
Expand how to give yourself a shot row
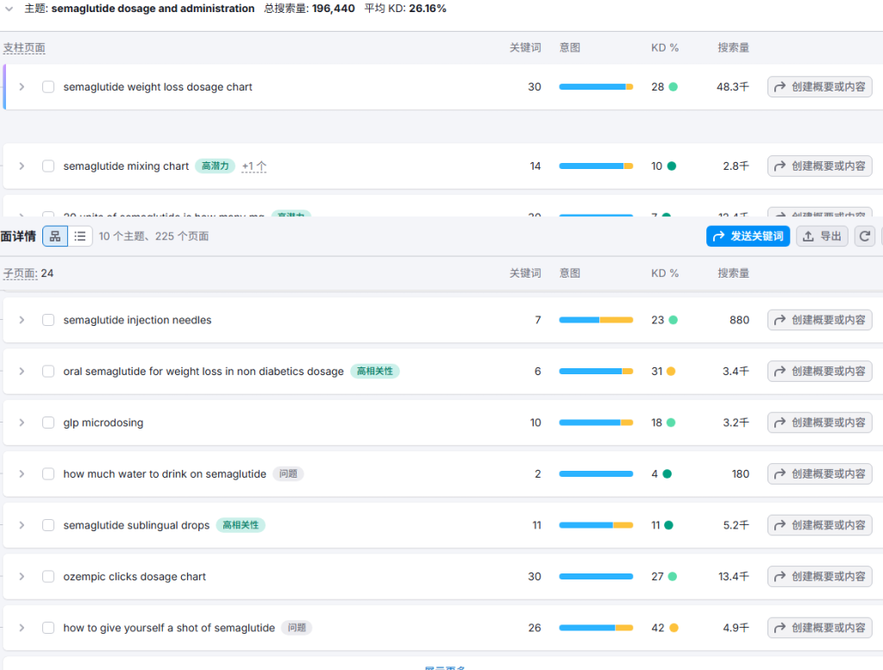point(22,627)
